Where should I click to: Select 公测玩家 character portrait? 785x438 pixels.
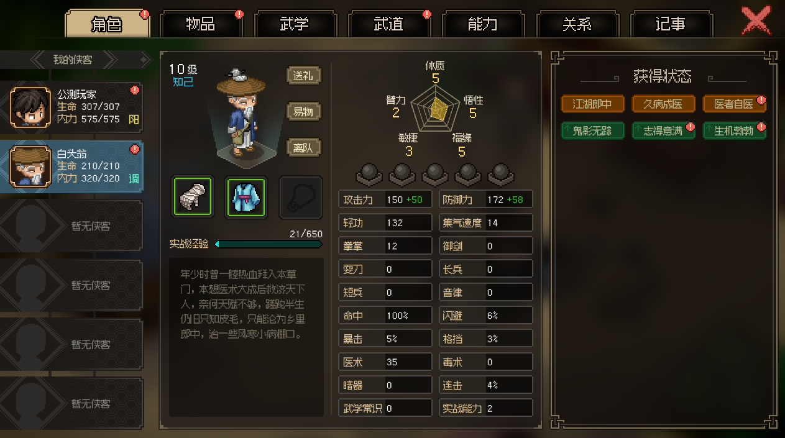(x=31, y=107)
